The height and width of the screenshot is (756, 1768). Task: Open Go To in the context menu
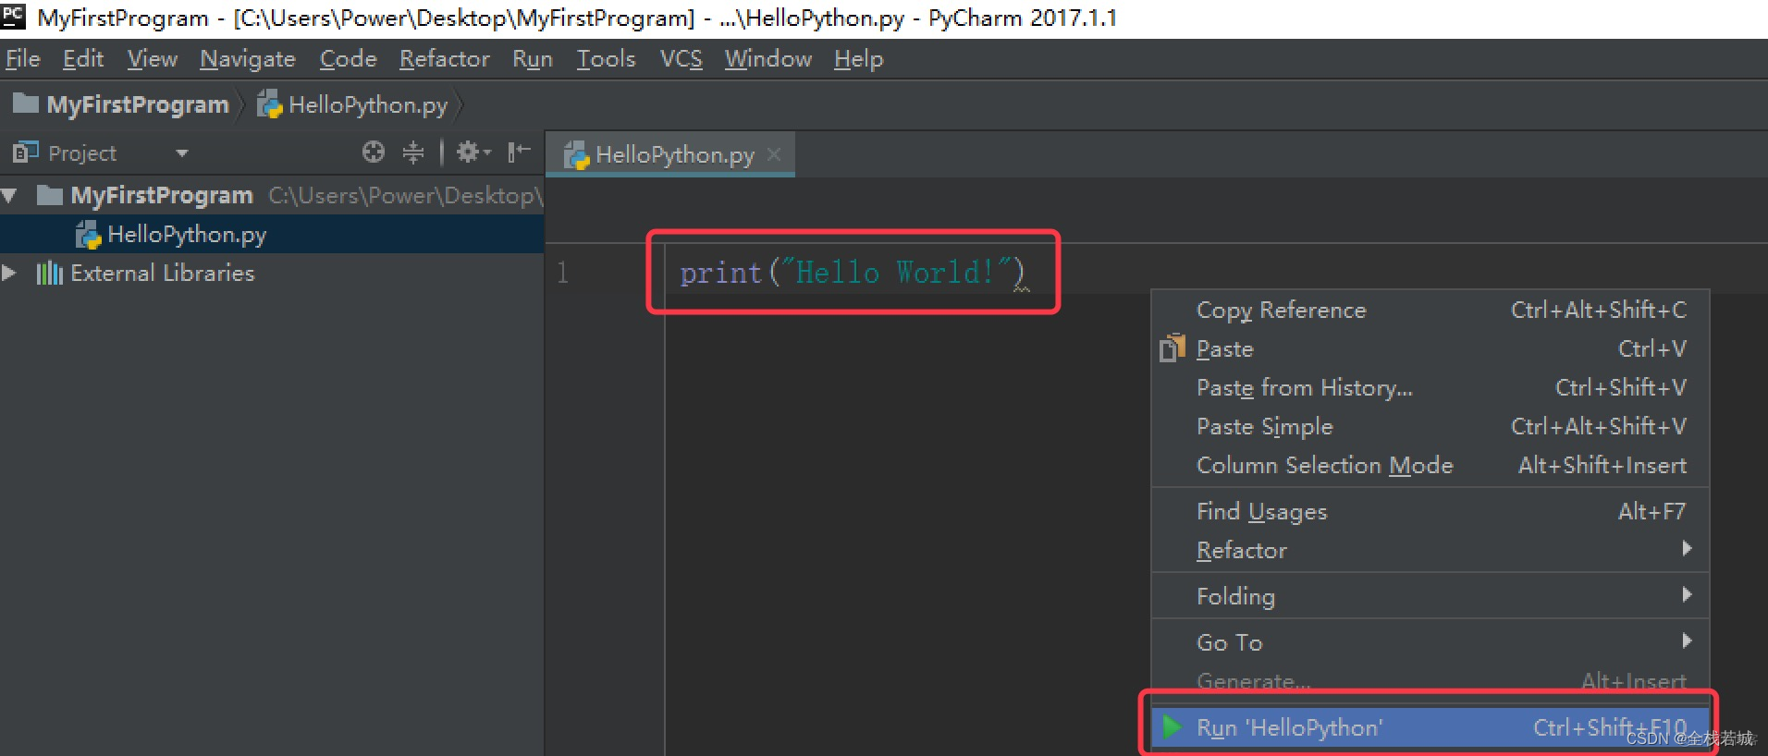(x=1430, y=642)
